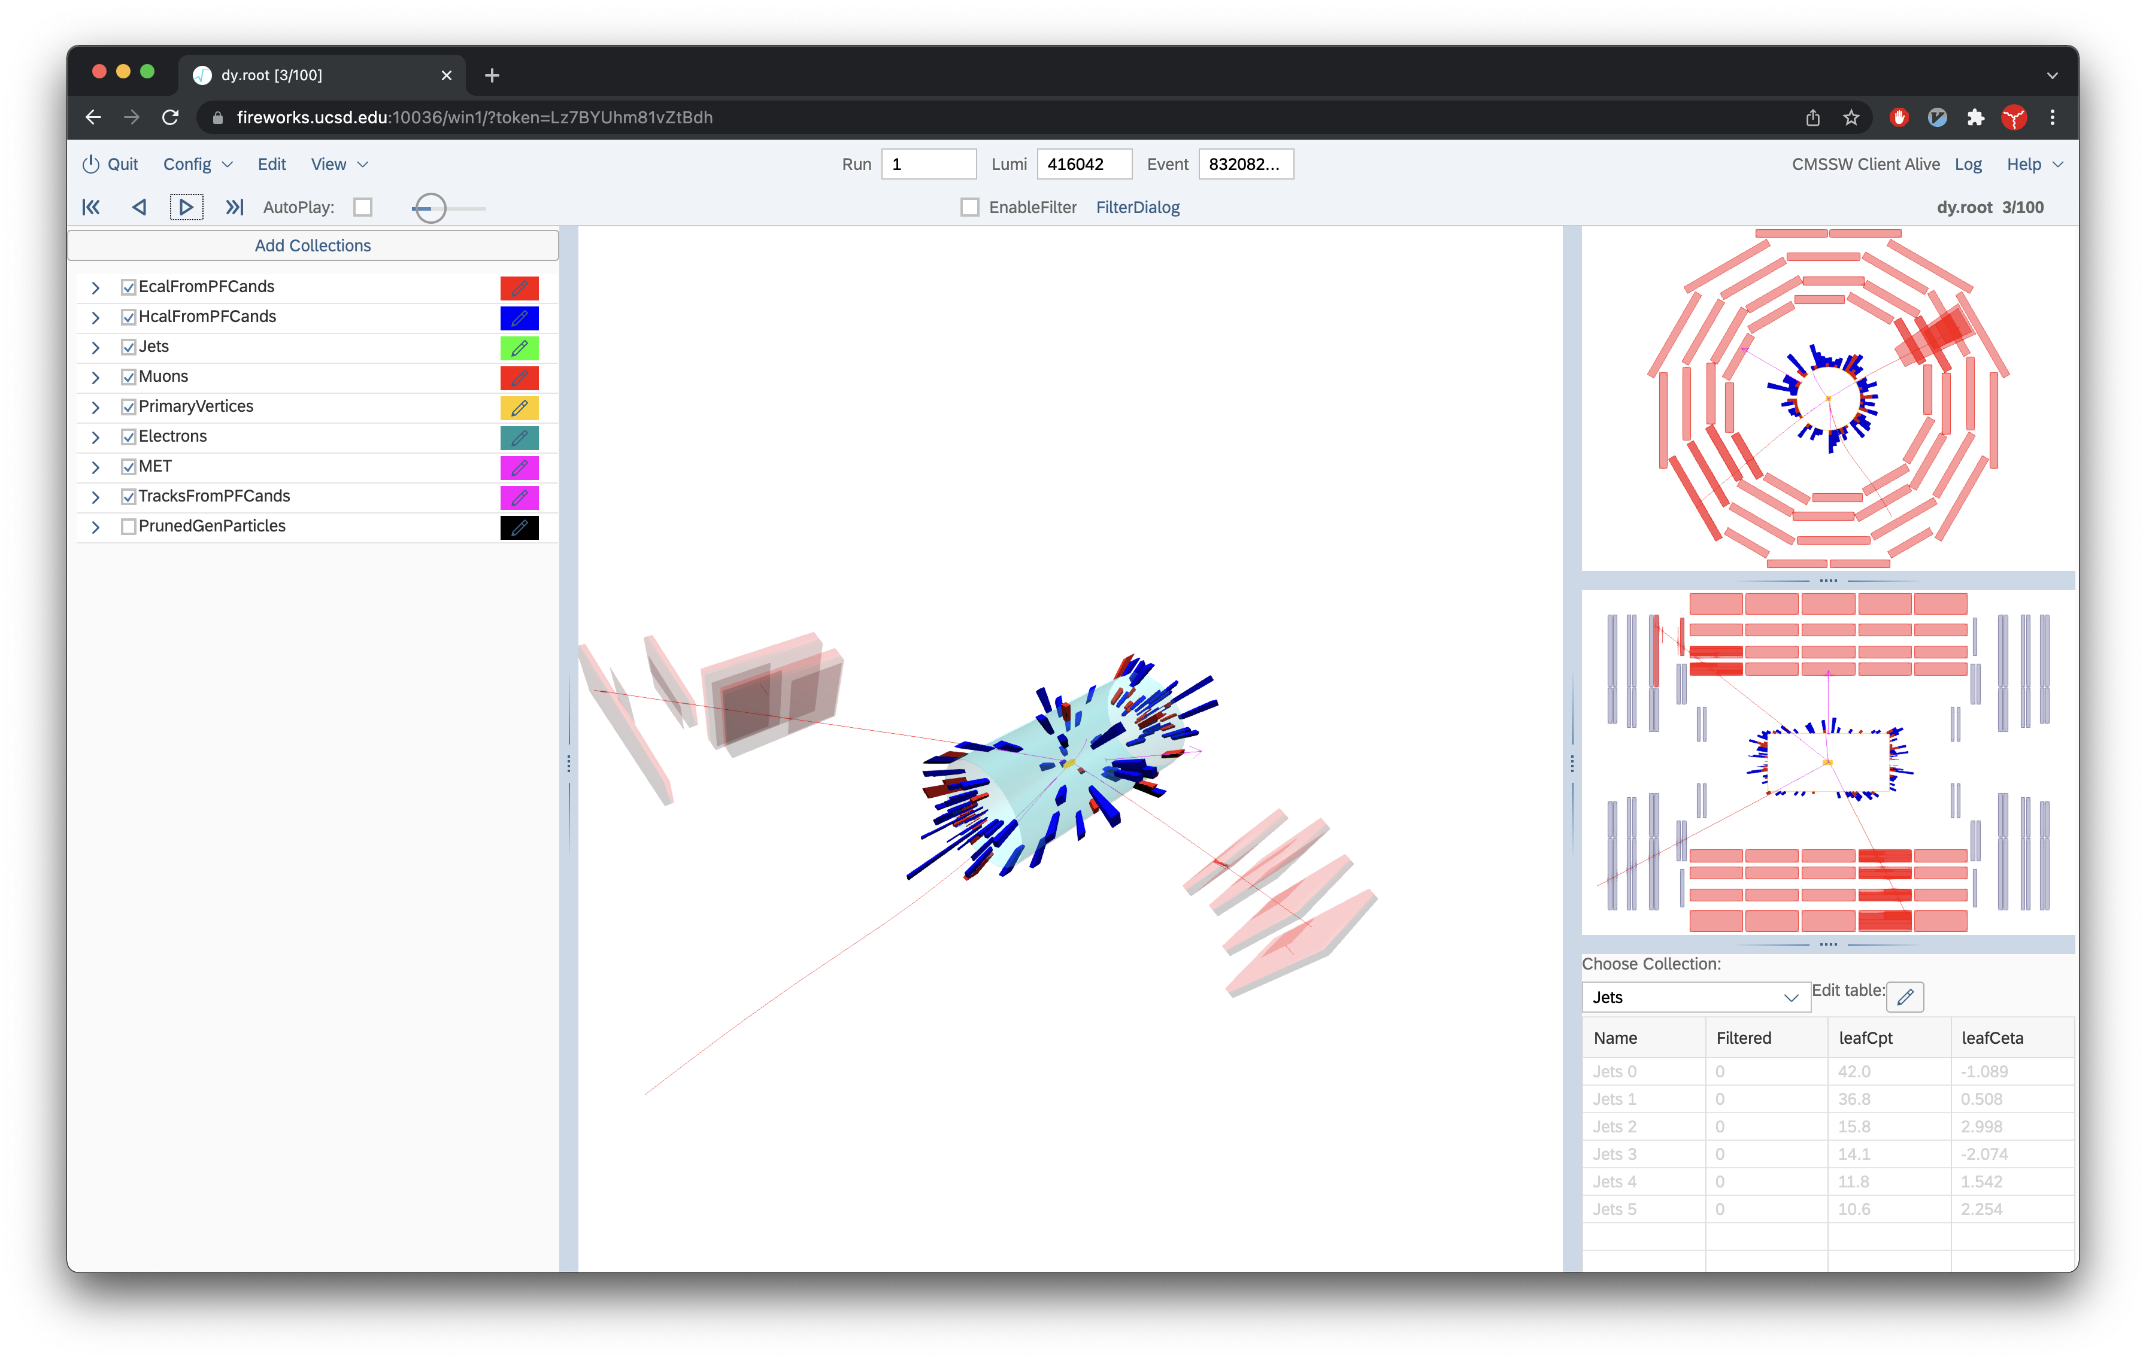Click the Quit power icon

(x=91, y=164)
